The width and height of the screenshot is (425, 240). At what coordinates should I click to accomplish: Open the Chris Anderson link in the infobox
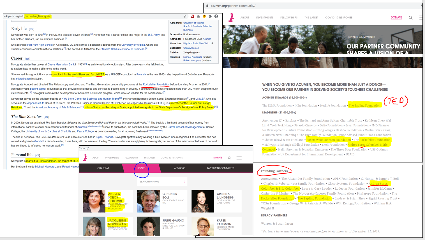coord(191,48)
